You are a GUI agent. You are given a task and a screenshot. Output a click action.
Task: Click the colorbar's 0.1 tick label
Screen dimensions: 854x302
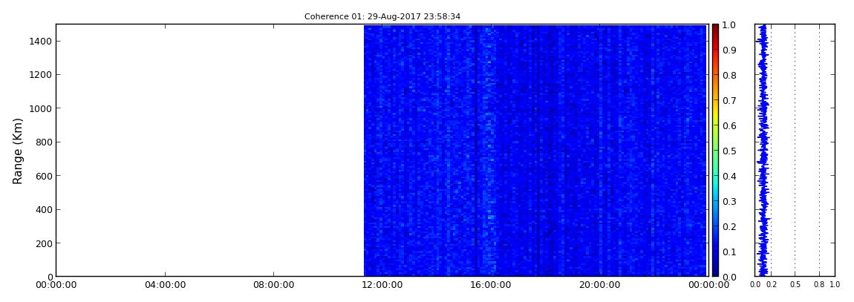(x=728, y=252)
